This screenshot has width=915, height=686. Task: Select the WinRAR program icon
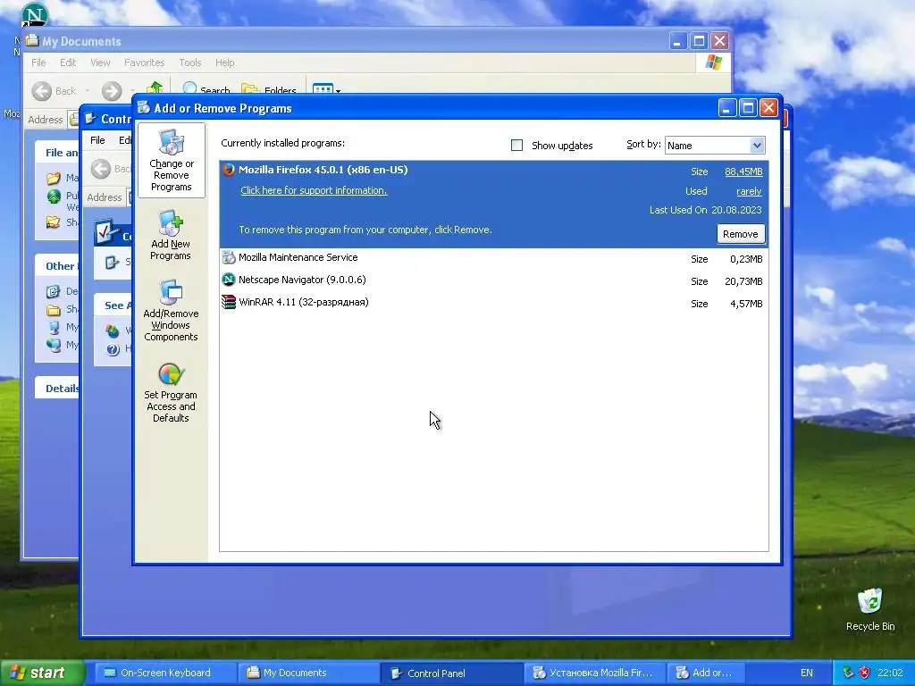[229, 302]
